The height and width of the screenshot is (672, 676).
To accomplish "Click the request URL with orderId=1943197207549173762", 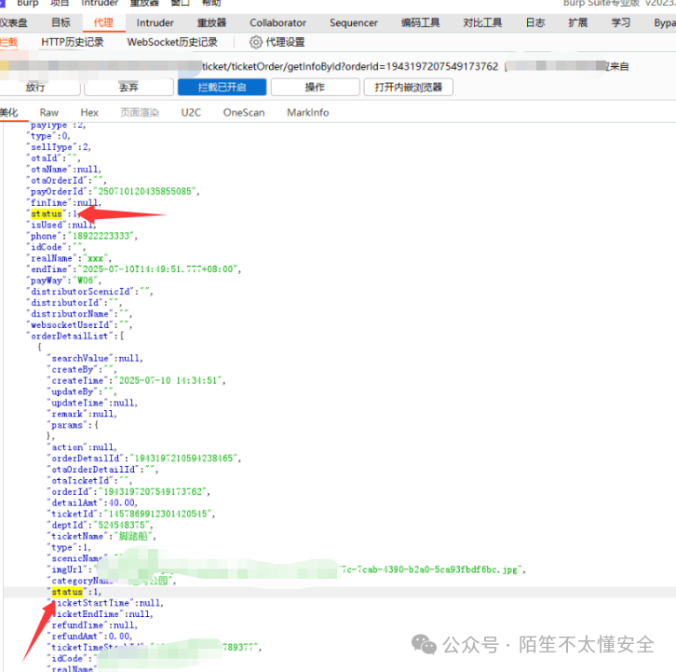I will coord(350,66).
